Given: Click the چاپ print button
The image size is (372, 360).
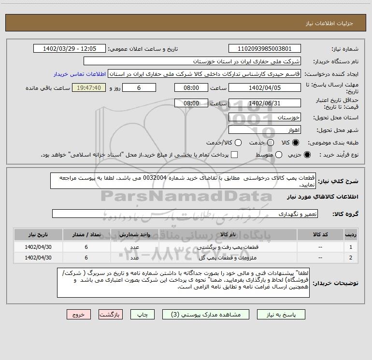Looking at the screenshot, I should (x=143, y=315).
